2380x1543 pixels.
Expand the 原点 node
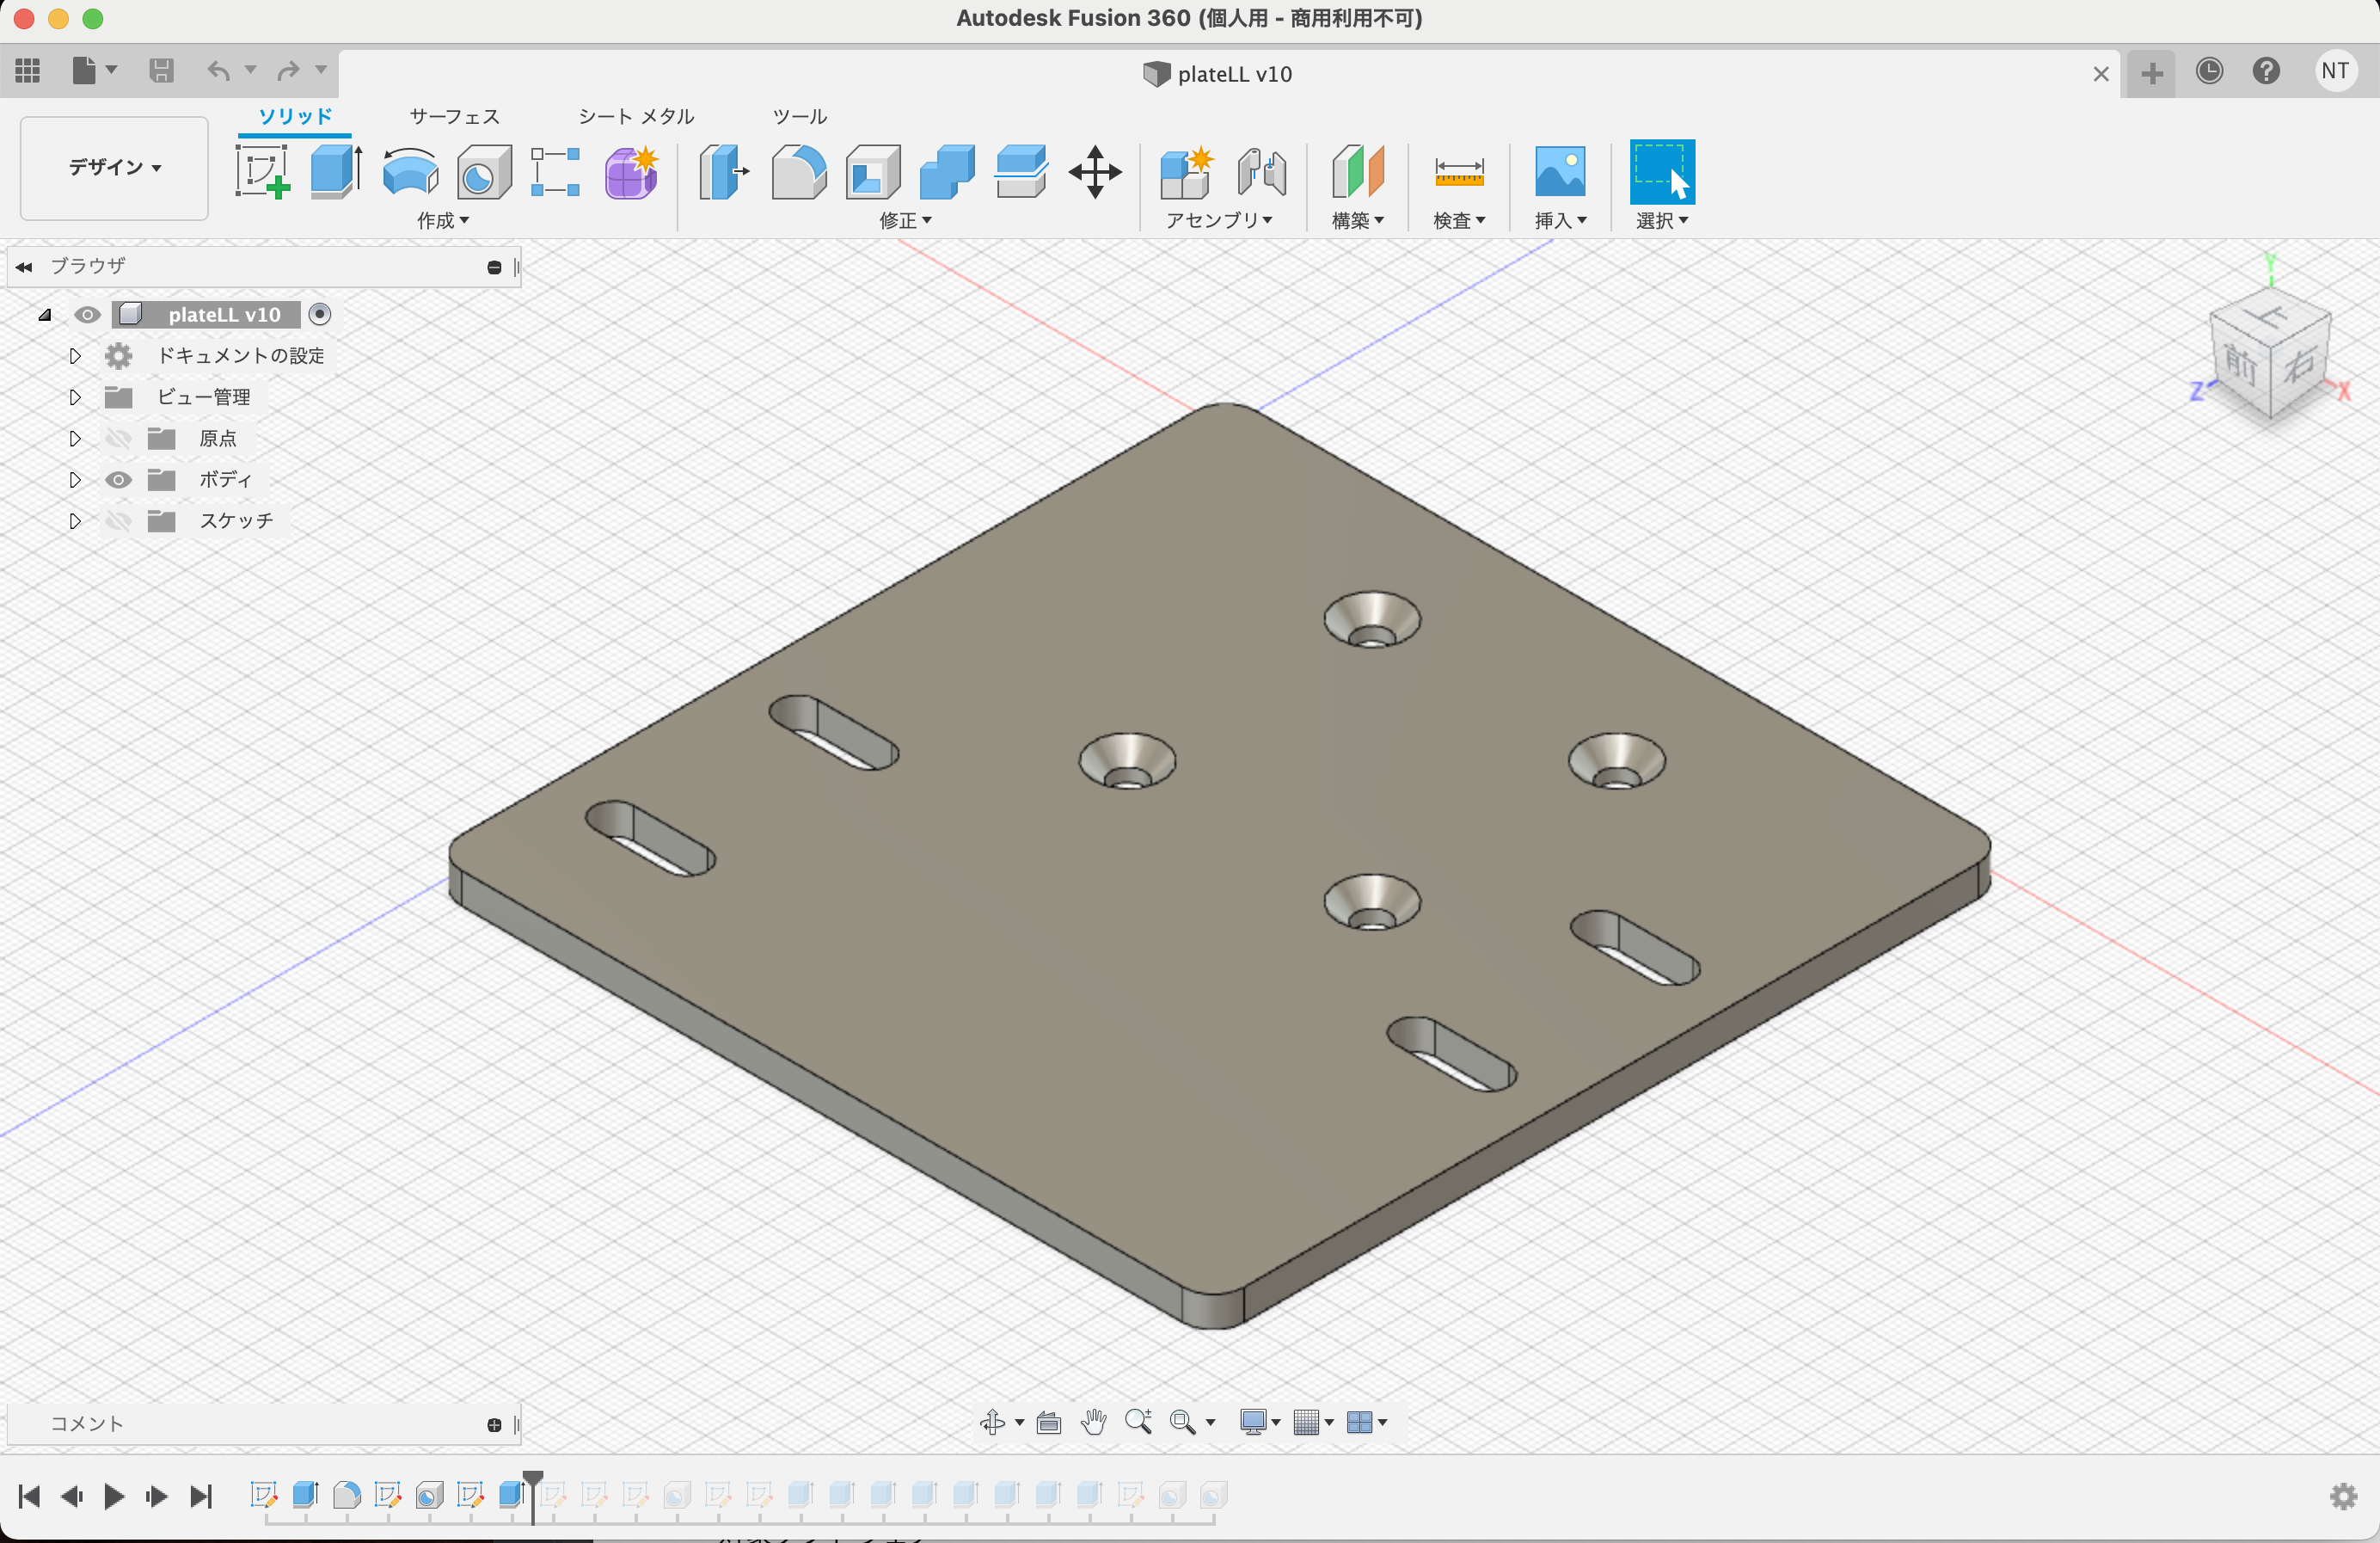[x=75, y=438]
